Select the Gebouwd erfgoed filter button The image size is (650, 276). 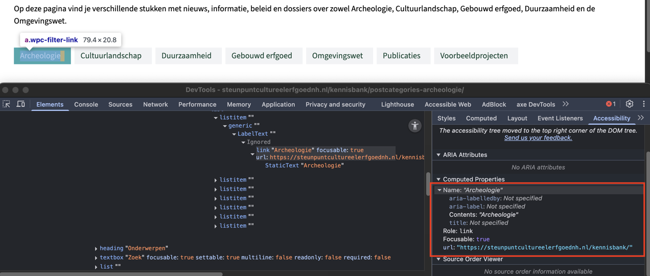[x=262, y=56]
